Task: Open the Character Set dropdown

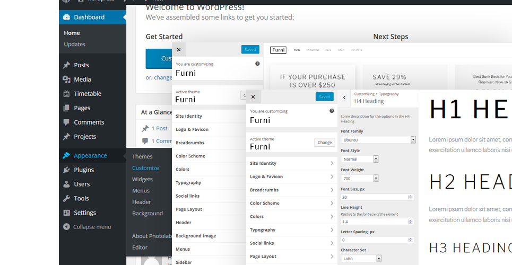Action: click(x=361, y=259)
